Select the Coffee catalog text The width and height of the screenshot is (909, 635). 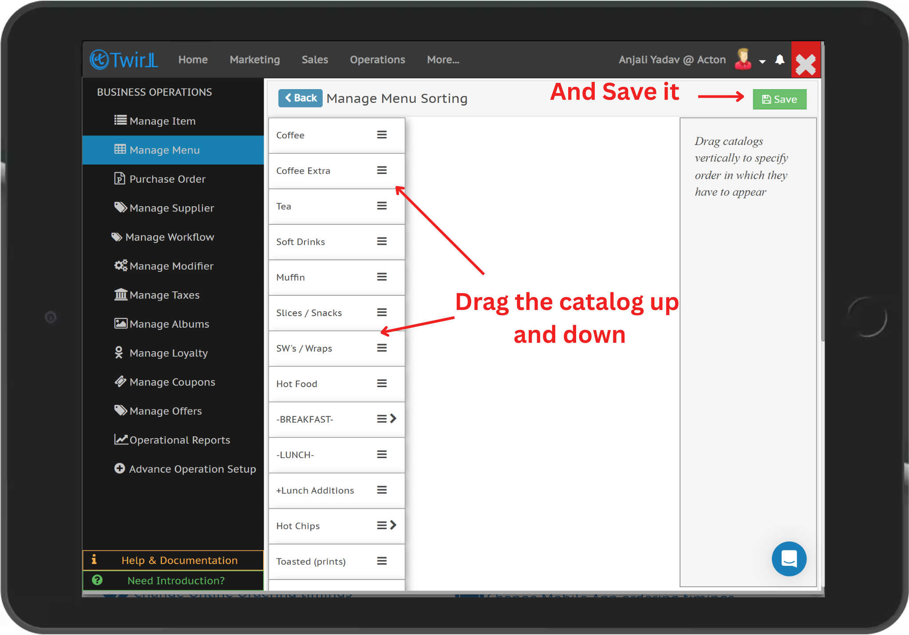(290, 135)
